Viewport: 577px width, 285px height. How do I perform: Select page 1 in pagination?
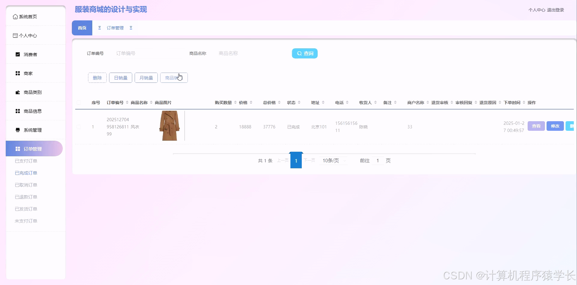pos(296,161)
